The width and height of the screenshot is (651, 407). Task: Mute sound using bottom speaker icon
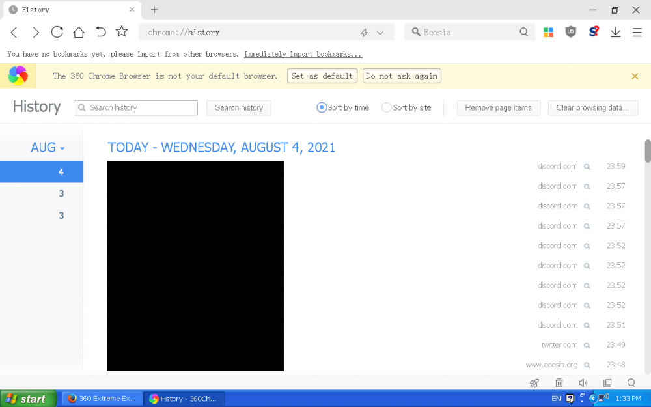pos(583,383)
